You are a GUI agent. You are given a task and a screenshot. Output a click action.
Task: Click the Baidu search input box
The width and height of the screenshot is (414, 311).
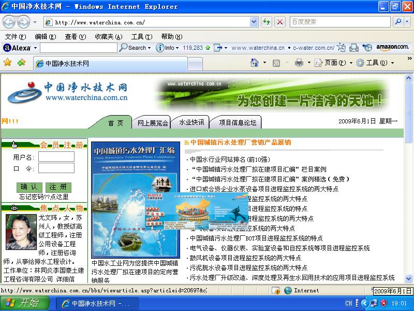(x=340, y=22)
